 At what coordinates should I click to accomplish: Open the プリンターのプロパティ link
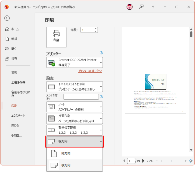90,71
